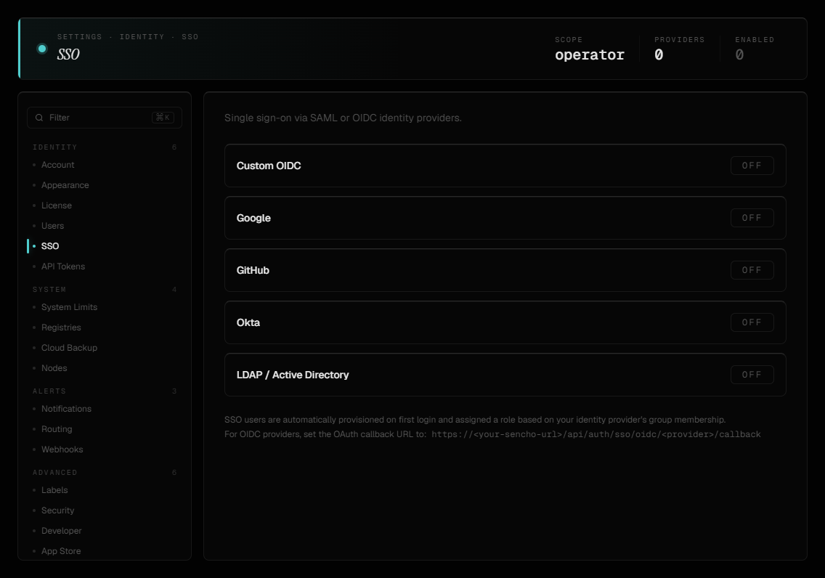Click the ADVANCED section header
Screen dimensions: 825x578
point(55,473)
